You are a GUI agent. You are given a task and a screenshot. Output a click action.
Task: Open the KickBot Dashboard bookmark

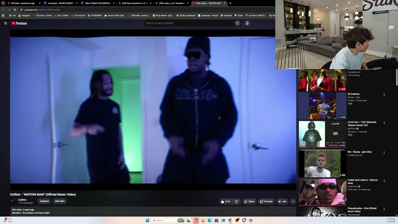point(186,16)
